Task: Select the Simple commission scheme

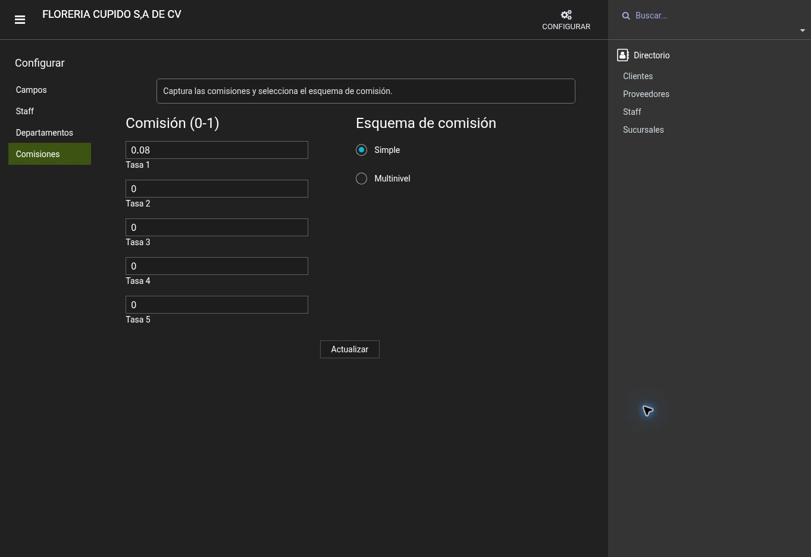Action: click(361, 150)
